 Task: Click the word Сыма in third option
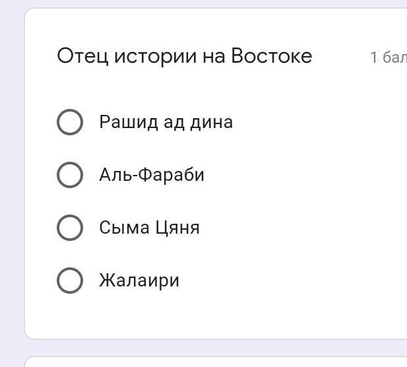(x=124, y=228)
